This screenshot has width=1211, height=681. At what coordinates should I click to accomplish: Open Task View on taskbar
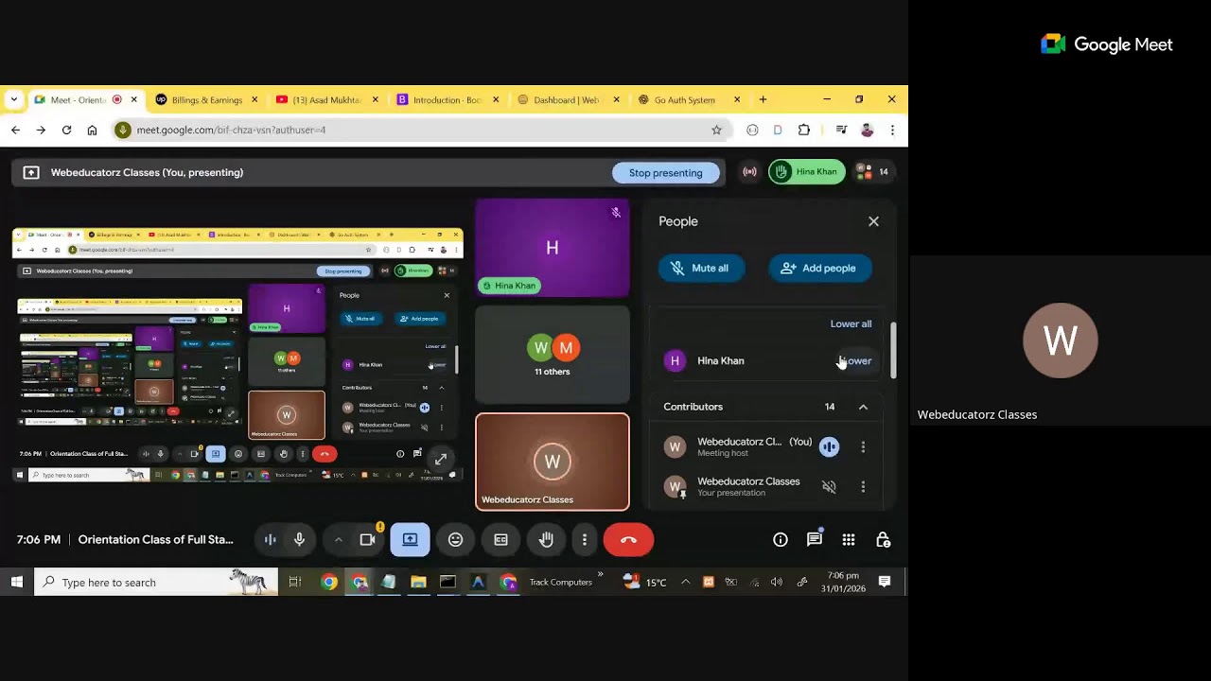click(295, 582)
